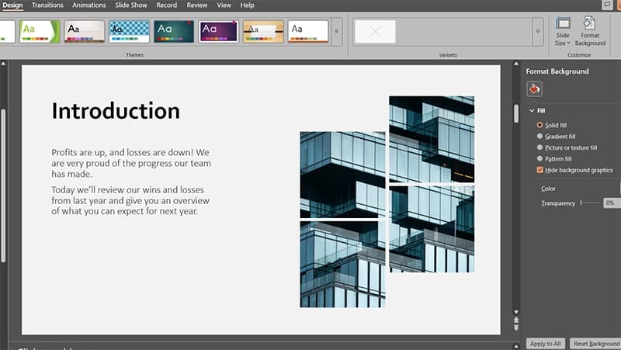
Task: Apply the blue checkered pattern theme
Action: 129,31
